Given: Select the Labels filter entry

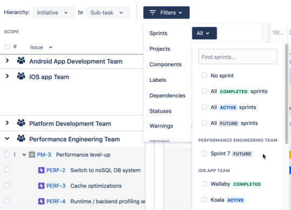Looking at the screenshot, I should [158, 80].
